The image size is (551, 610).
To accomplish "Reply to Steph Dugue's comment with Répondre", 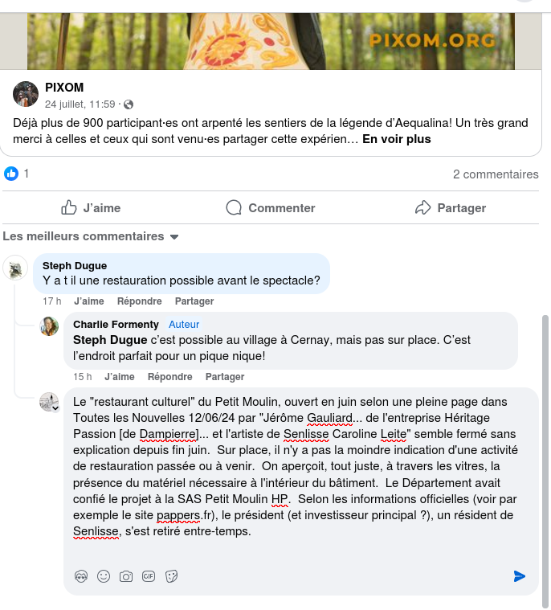I will [140, 301].
